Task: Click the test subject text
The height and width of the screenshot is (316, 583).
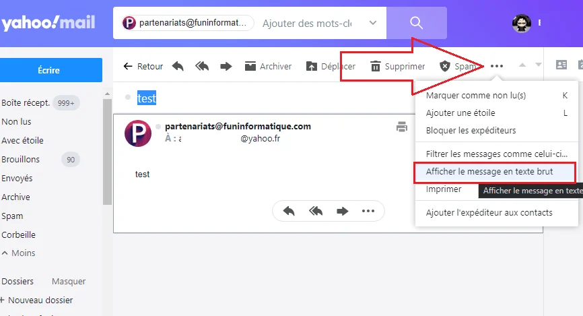Action: coord(147,98)
